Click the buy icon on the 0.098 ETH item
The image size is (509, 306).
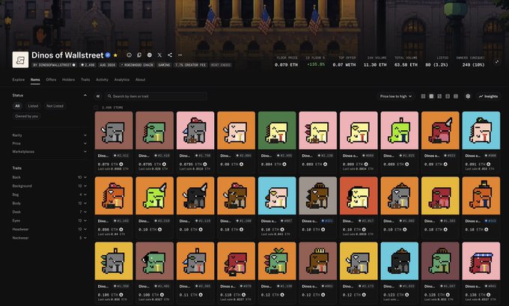coord(121,230)
